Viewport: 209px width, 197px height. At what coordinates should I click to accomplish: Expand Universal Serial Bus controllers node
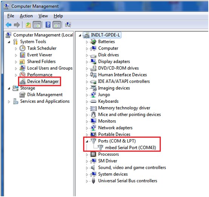87,181
